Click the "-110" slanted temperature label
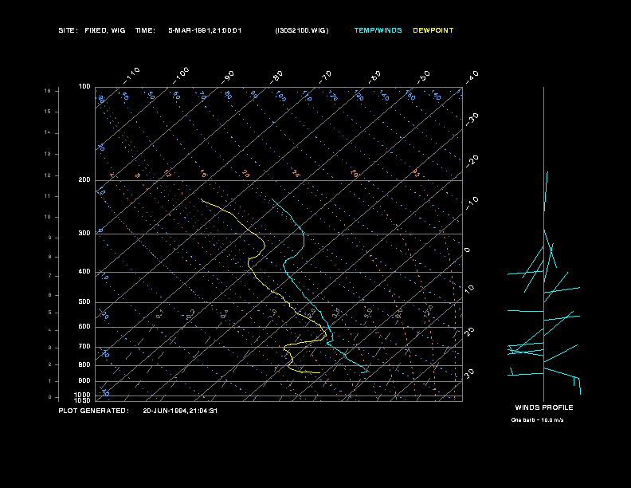 point(131,76)
